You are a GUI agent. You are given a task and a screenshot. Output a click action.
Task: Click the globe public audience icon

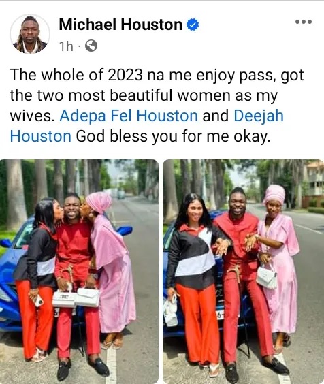coord(91,46)
